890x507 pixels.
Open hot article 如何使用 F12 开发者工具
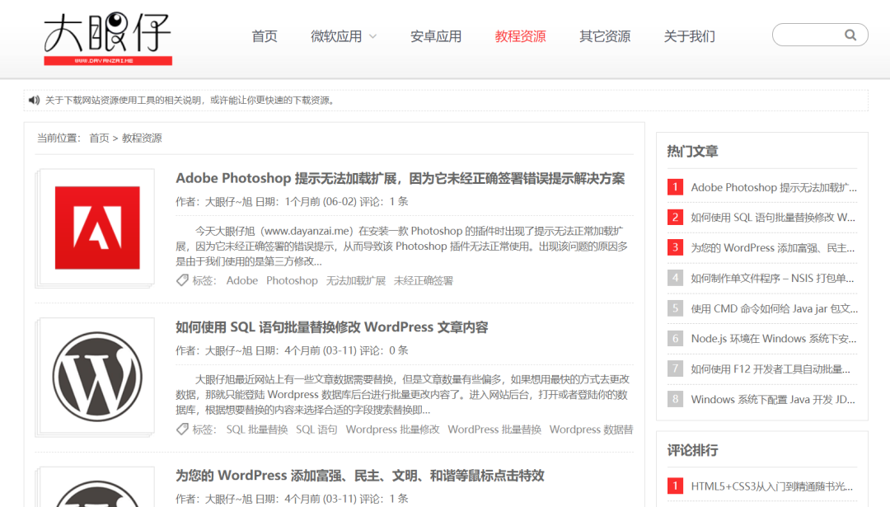coord(771,369)
